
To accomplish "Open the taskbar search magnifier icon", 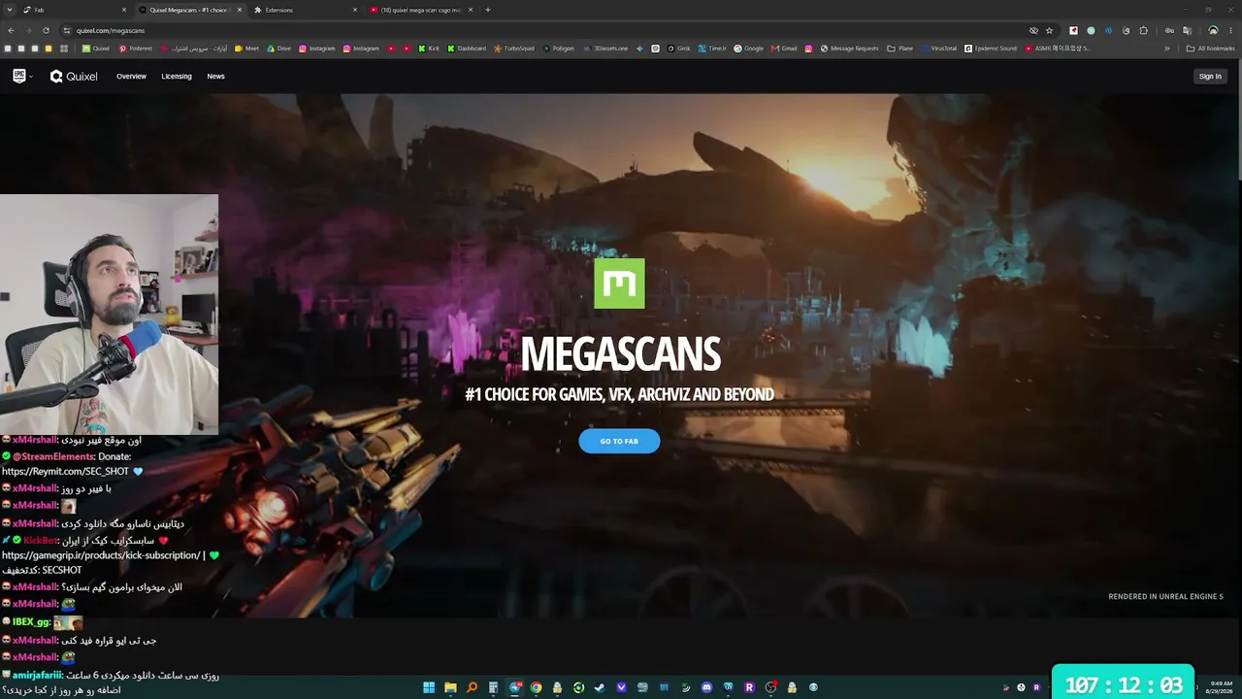I will coord(472,687).
